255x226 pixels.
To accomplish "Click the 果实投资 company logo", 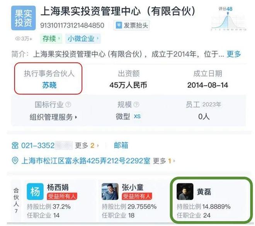I will tap(24, 18).
